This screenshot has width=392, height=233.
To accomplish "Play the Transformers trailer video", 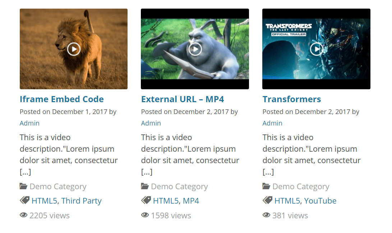I will coord(316,49).
